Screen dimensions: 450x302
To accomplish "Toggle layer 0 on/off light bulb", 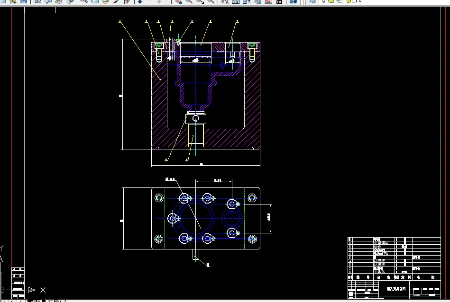I will pos(323,1).
